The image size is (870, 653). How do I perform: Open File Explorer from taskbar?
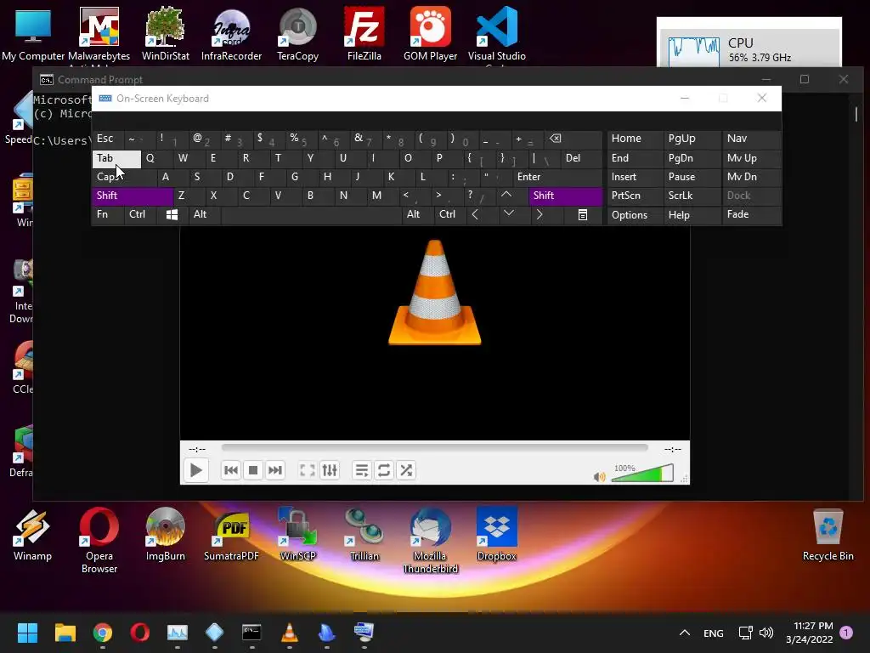pyautogui.click(x=65, y=633)
